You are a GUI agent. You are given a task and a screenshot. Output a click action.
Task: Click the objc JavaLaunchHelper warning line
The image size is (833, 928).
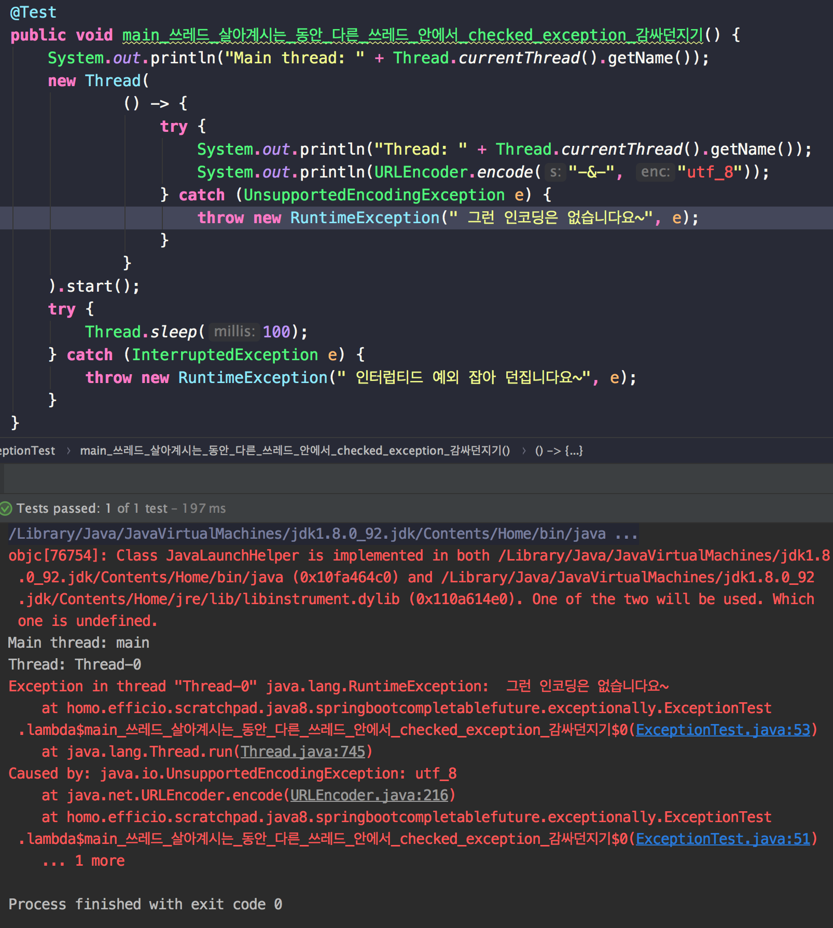(x=419, y=588)
